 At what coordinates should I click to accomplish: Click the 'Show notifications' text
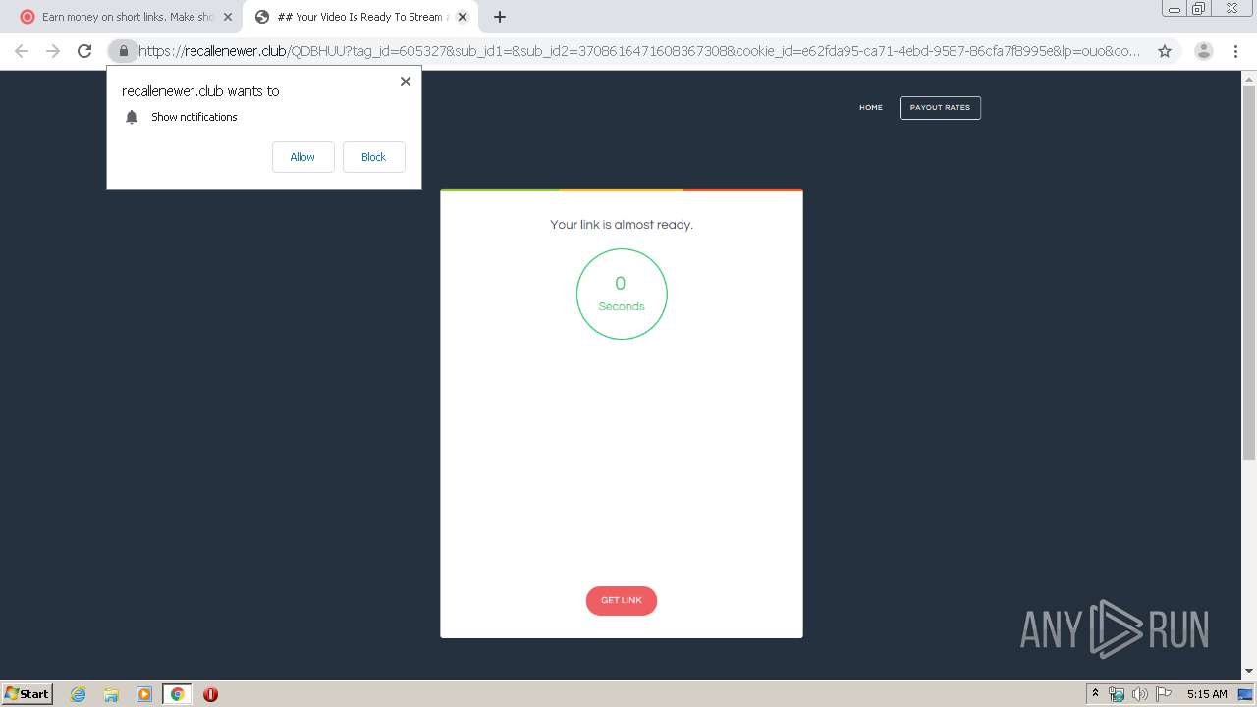pos(194,117)
